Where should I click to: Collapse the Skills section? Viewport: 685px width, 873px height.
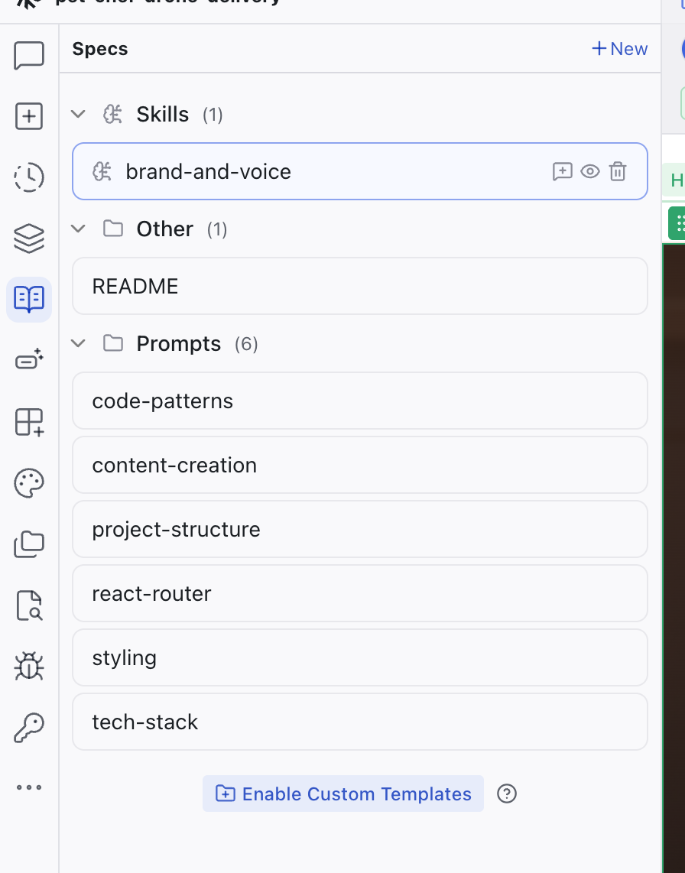click(78, 113)
